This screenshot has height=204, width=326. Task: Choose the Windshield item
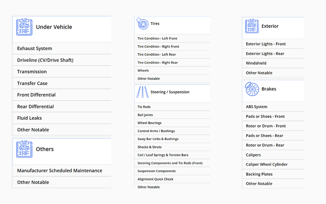pos(273,63)
